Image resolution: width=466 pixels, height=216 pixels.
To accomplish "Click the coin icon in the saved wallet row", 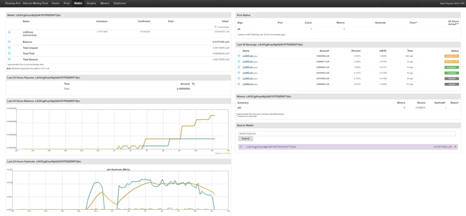I will tap(241, 147).
